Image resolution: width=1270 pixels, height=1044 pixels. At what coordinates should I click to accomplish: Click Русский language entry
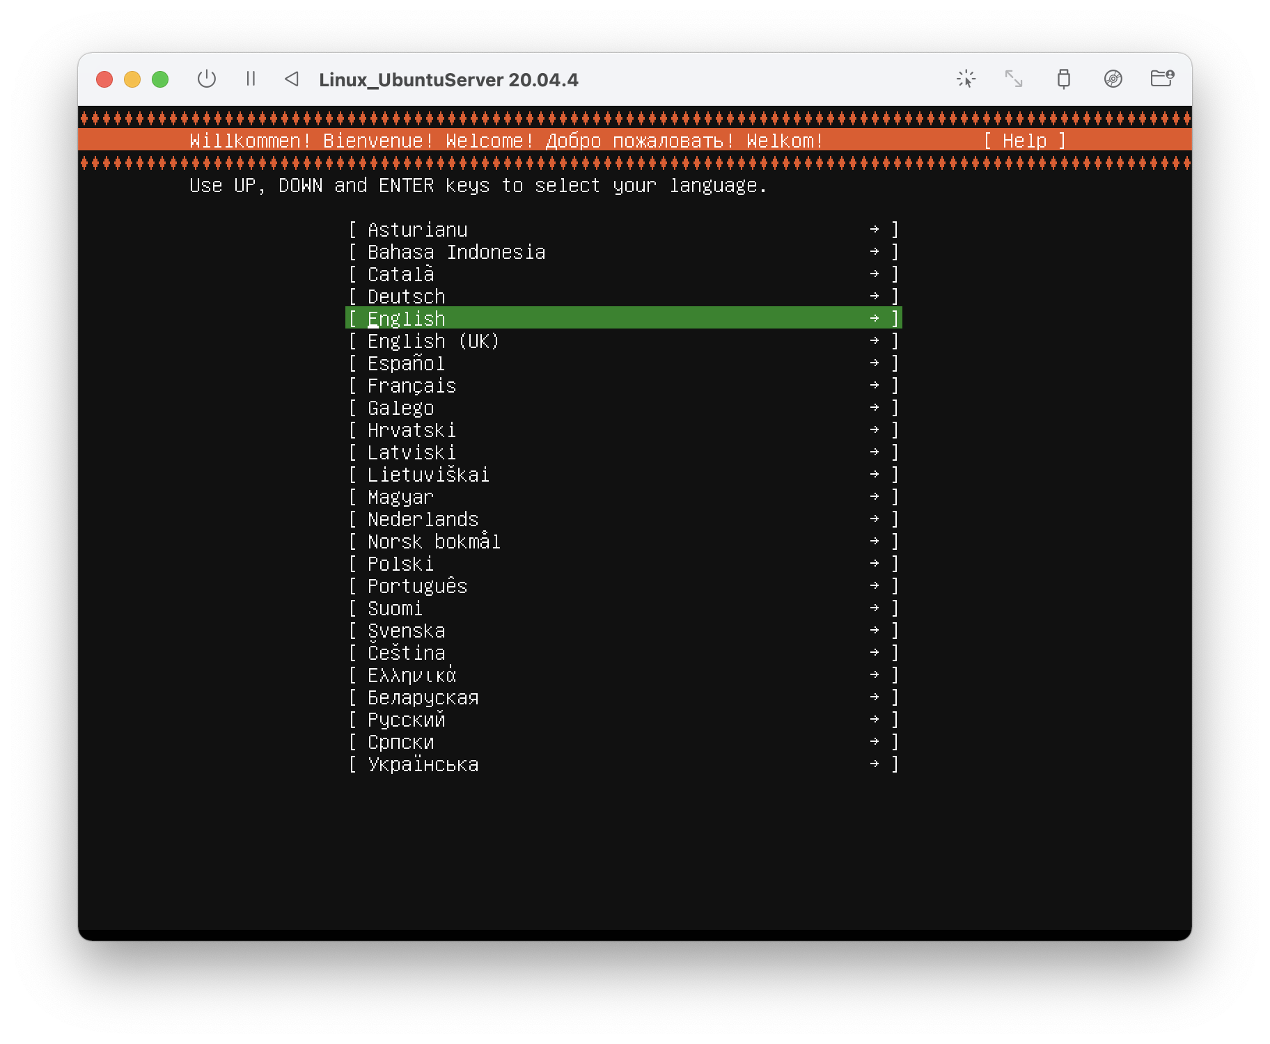(624, 719)
